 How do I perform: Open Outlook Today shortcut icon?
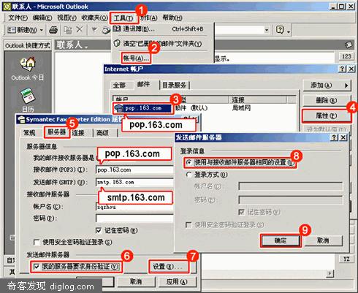(x=28, y=64)
